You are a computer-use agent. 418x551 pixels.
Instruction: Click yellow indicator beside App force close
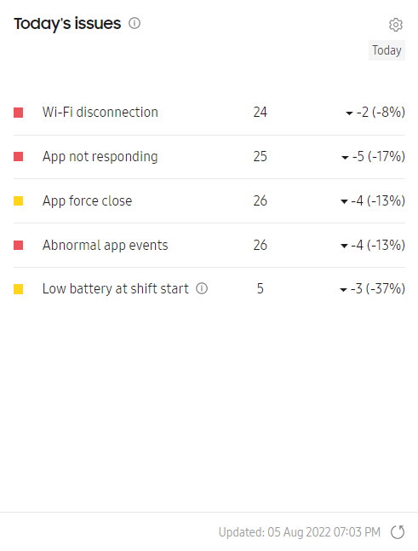[x=18, y=200]
